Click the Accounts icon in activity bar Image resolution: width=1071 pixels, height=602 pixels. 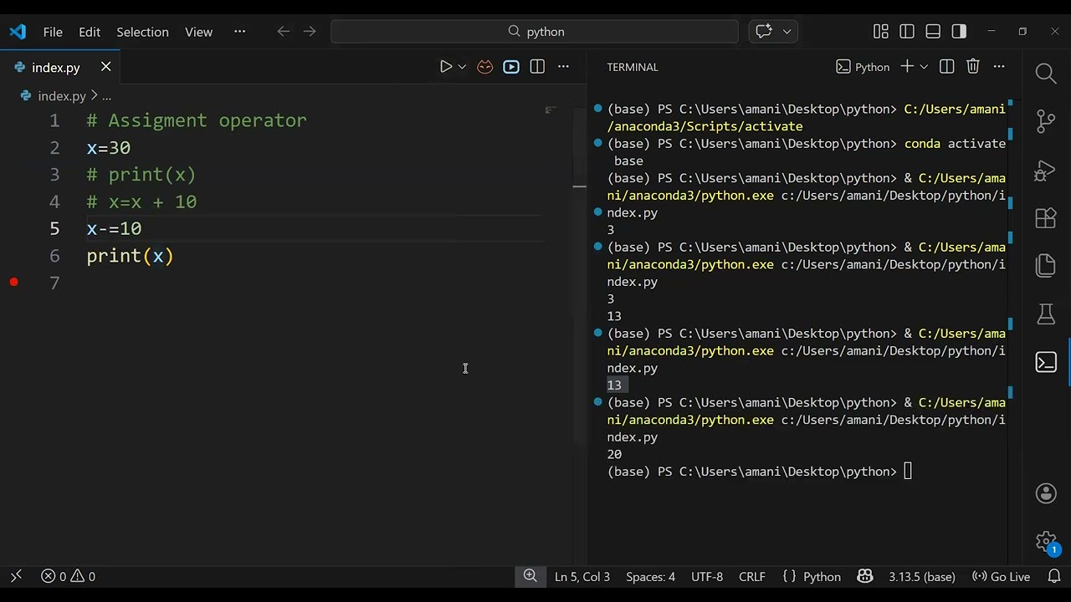1046,493
